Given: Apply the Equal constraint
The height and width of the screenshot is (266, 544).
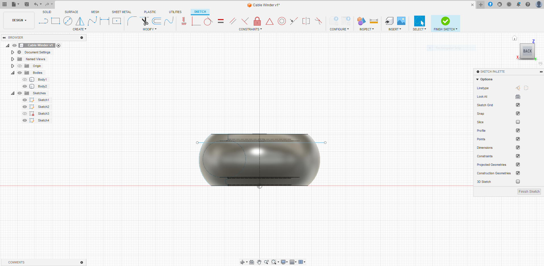Looking at the screenshot, I should pos(221,21).
